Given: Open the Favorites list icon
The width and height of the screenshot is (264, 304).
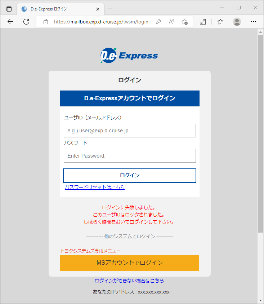Looking at the screenshot, I should [221, 22].
